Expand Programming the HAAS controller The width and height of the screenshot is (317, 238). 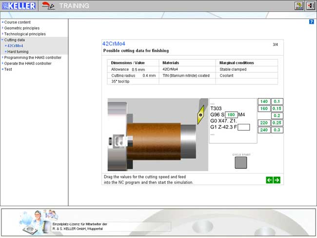point(33,58)
